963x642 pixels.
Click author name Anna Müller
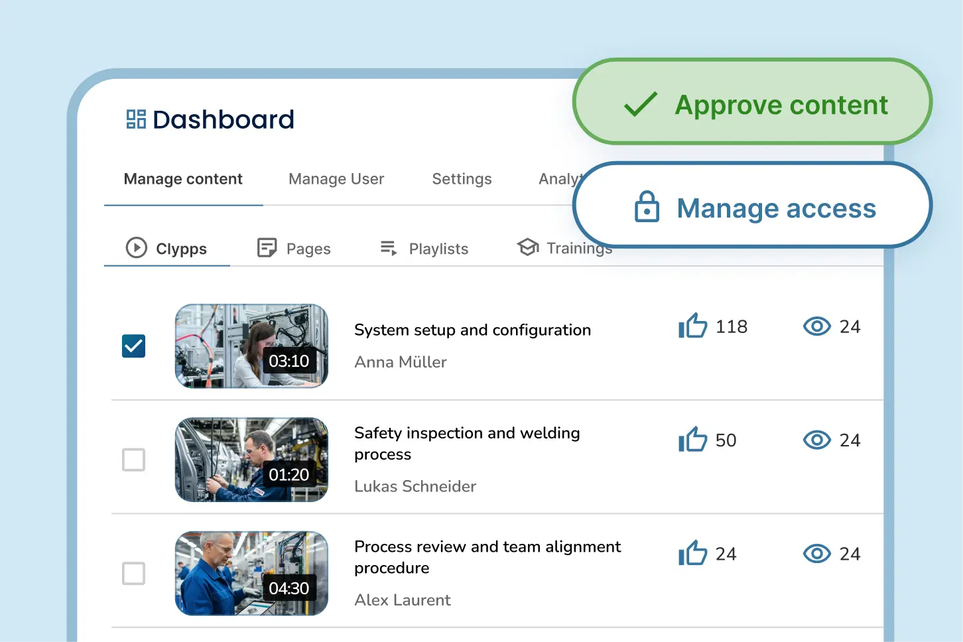[401, 362]
